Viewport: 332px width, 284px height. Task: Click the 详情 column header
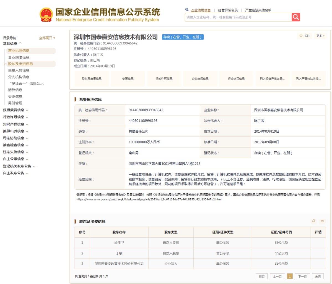click(318, 232)
